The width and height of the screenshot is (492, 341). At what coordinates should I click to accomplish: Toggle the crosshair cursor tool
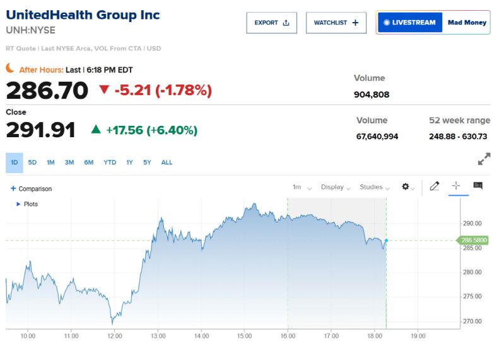tap(456, 186)
